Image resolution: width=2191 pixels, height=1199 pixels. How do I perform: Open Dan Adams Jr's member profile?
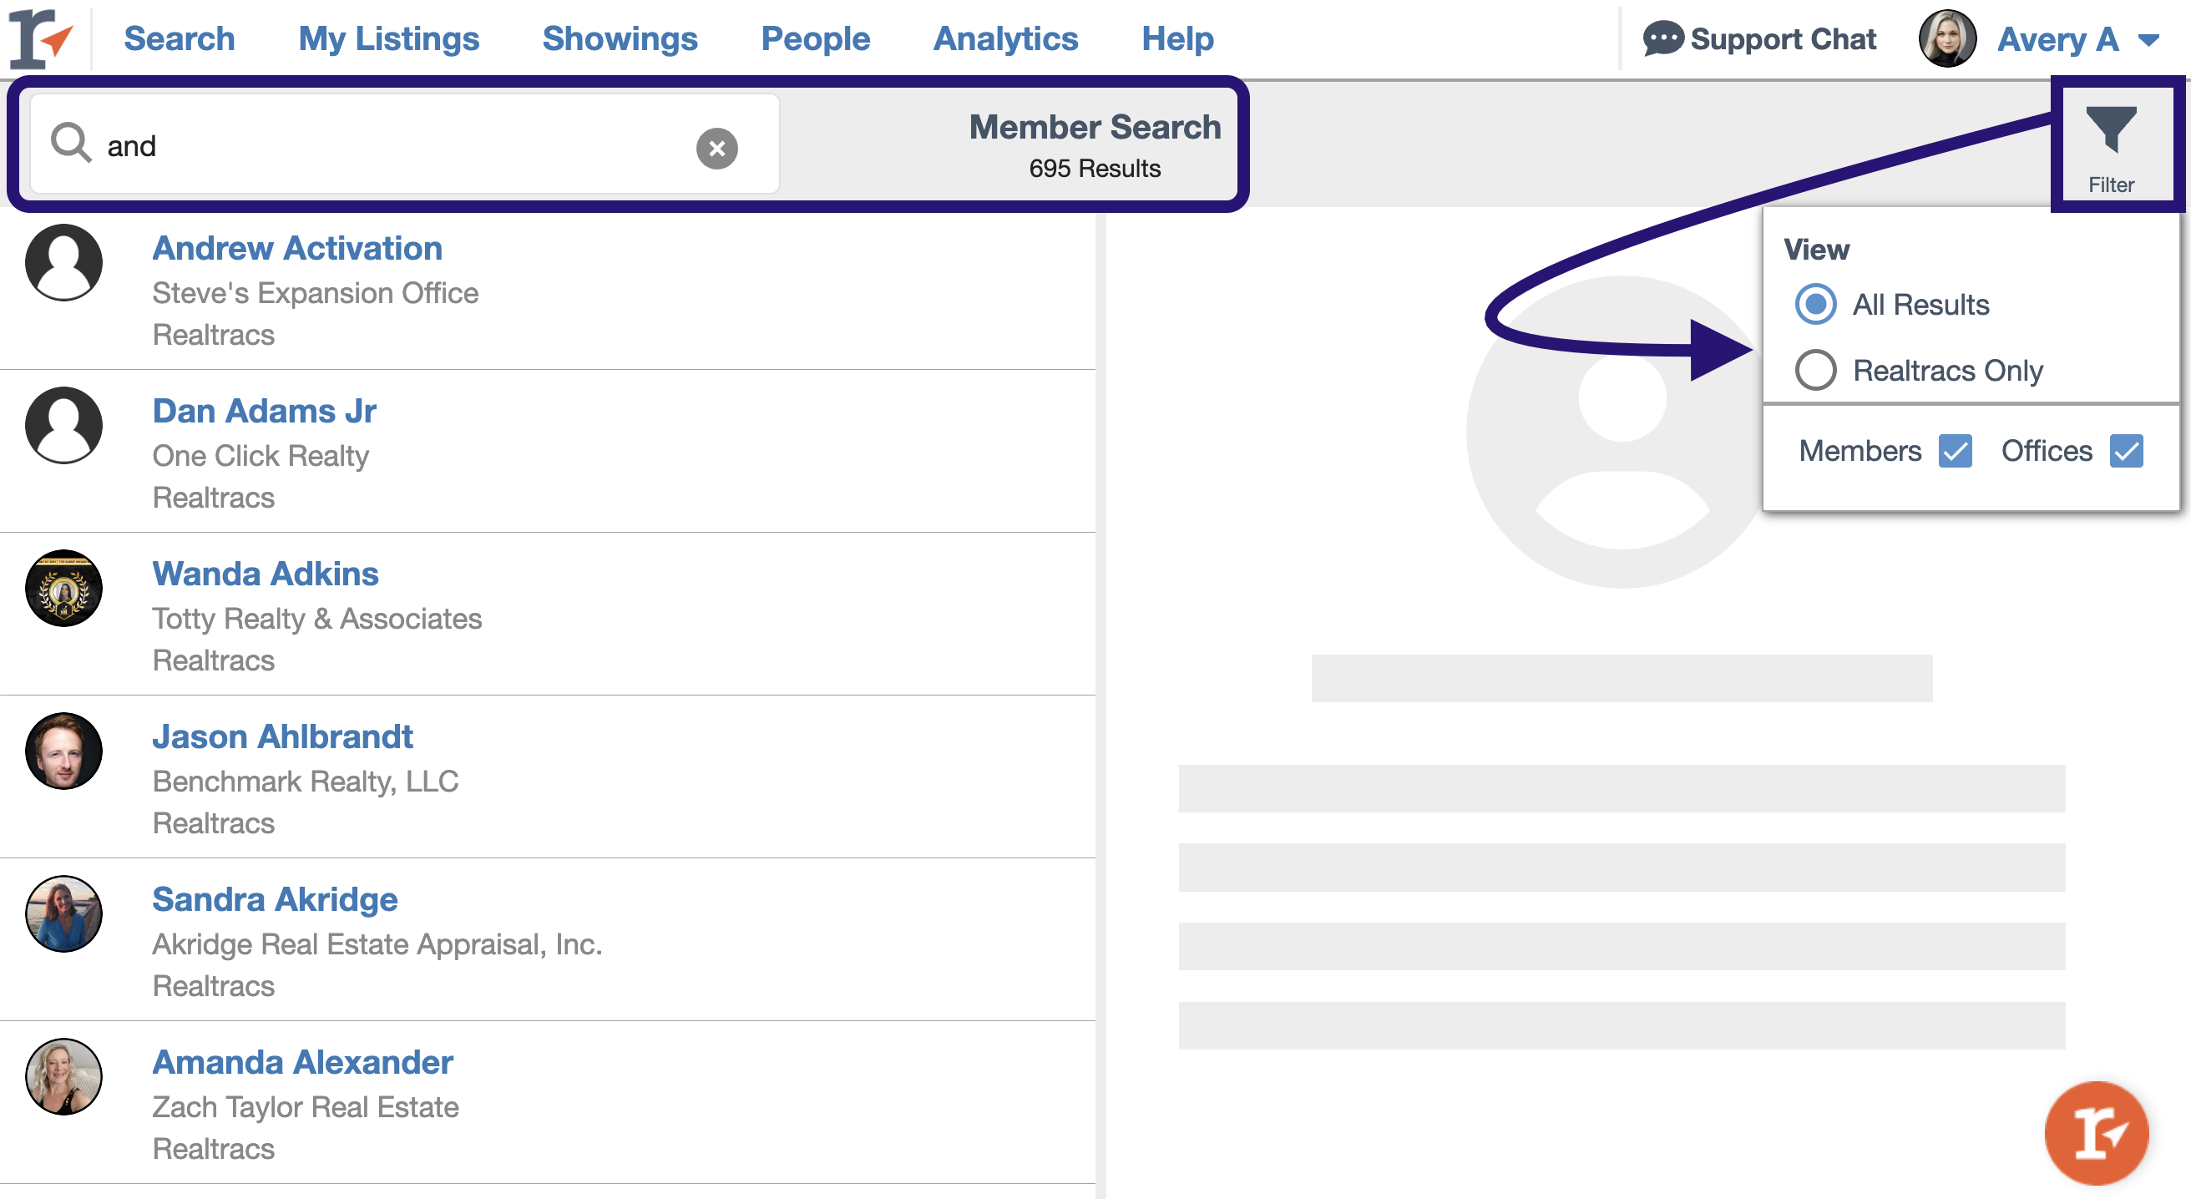264,412
